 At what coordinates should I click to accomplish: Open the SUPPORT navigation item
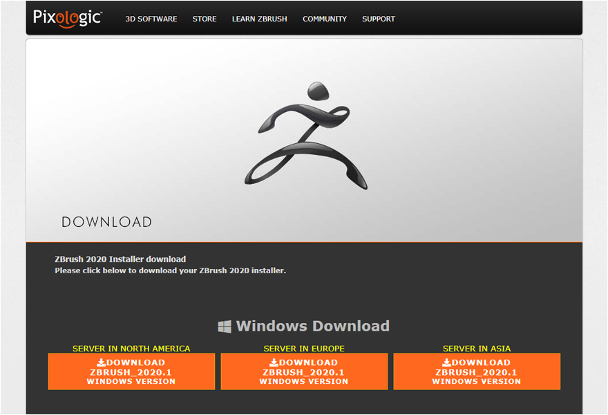[x=379, y=19]
